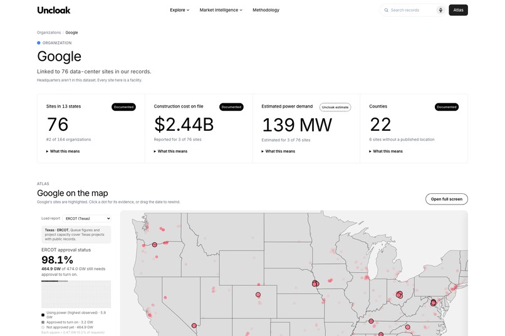This screenshot has height=336, width=505.
Task: Expand What this means under Estimated power demand
Action: point(278,151)
